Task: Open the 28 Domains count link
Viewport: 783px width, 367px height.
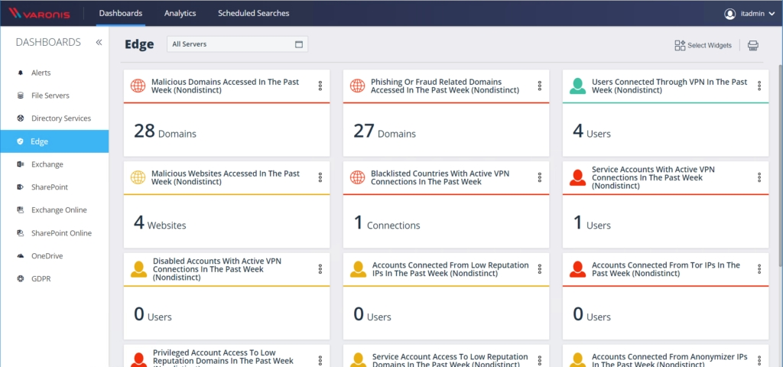Action: (x=165, y=132)
